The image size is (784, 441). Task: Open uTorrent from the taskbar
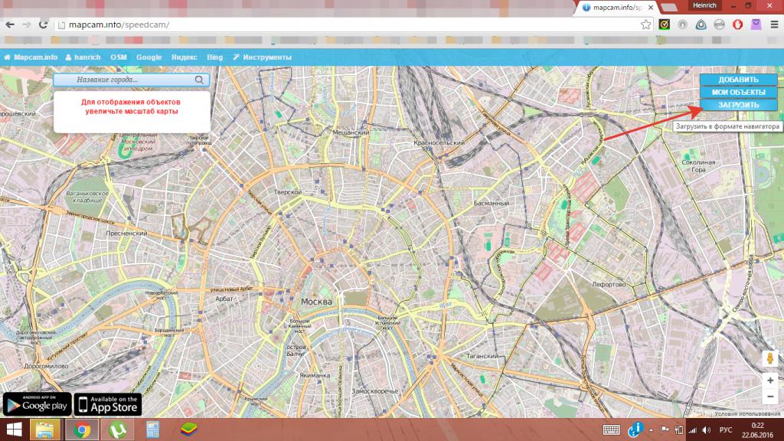point(118,429)
